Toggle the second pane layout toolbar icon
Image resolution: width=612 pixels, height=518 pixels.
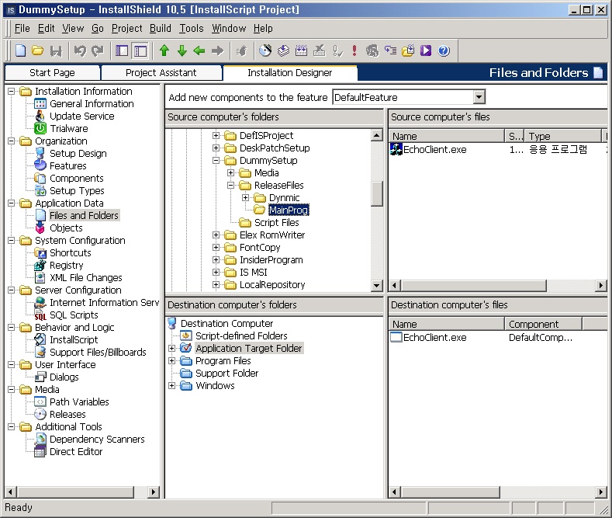(140, 50)
